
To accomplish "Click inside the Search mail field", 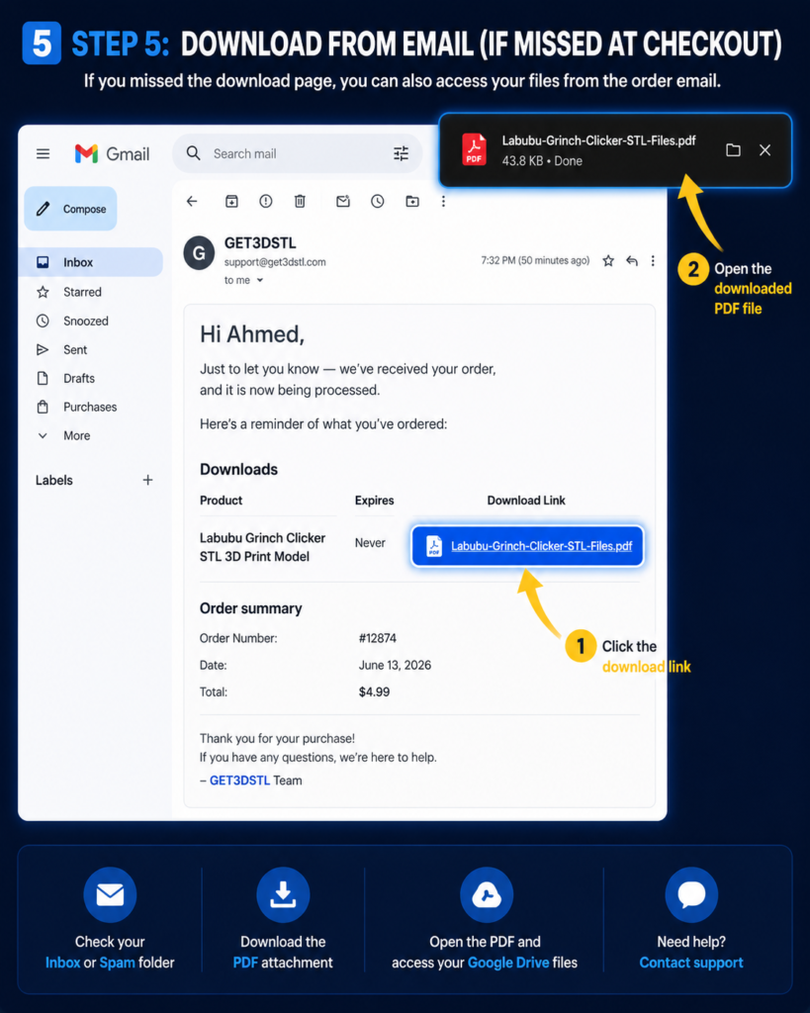I will (297, 153).
